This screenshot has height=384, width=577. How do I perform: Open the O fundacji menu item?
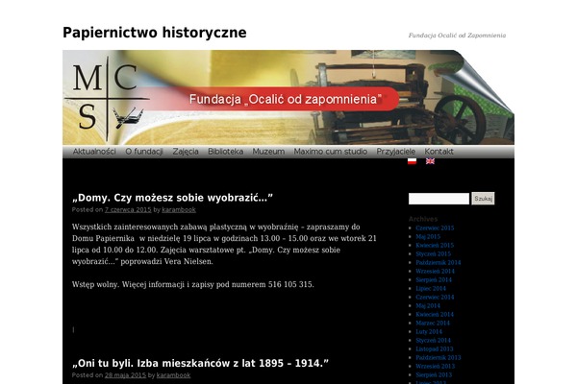coord(144,152)
